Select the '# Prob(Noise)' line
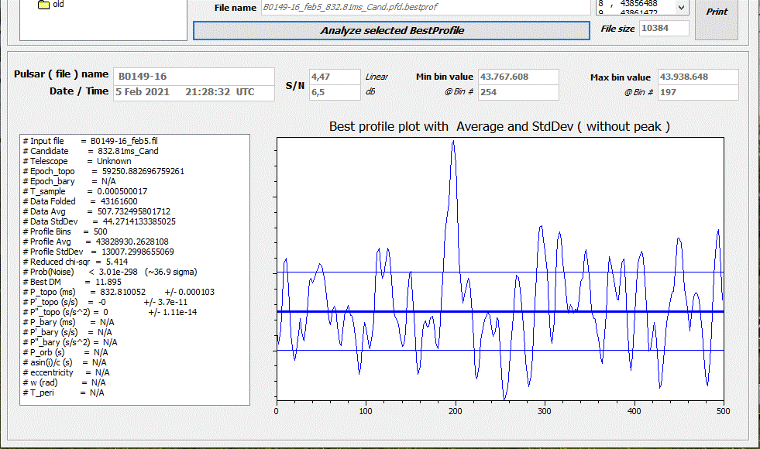This screenshot has height=449, width=760. tap(109, 272)
